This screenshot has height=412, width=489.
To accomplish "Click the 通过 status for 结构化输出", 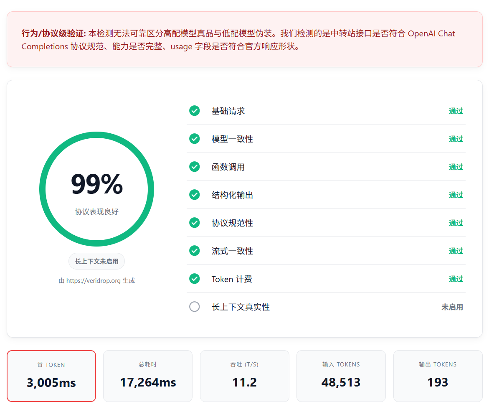I will tap(456, 195).
